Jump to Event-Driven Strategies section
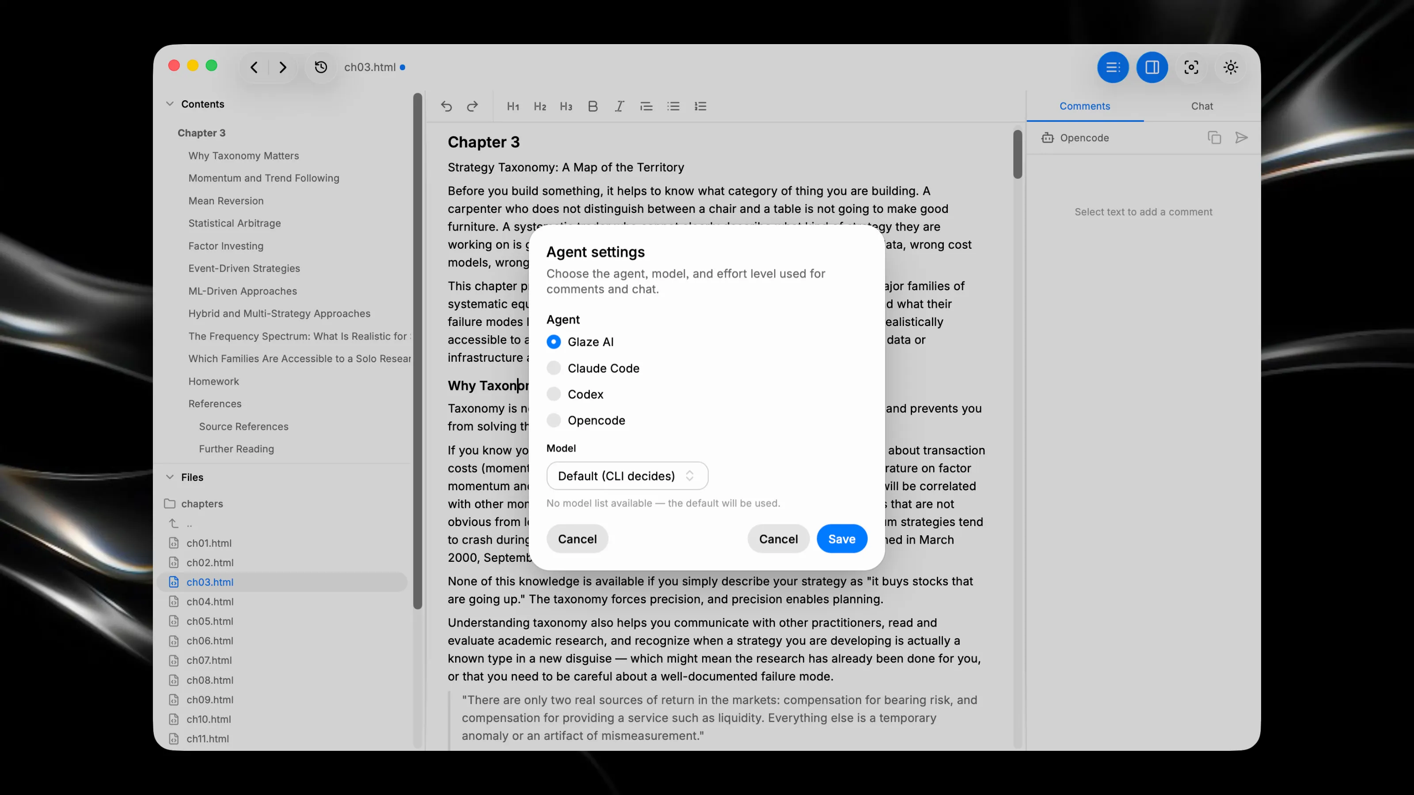 click(244, 268)
